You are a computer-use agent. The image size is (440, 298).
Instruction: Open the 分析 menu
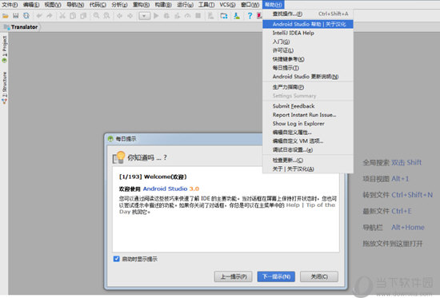(119, 5)
